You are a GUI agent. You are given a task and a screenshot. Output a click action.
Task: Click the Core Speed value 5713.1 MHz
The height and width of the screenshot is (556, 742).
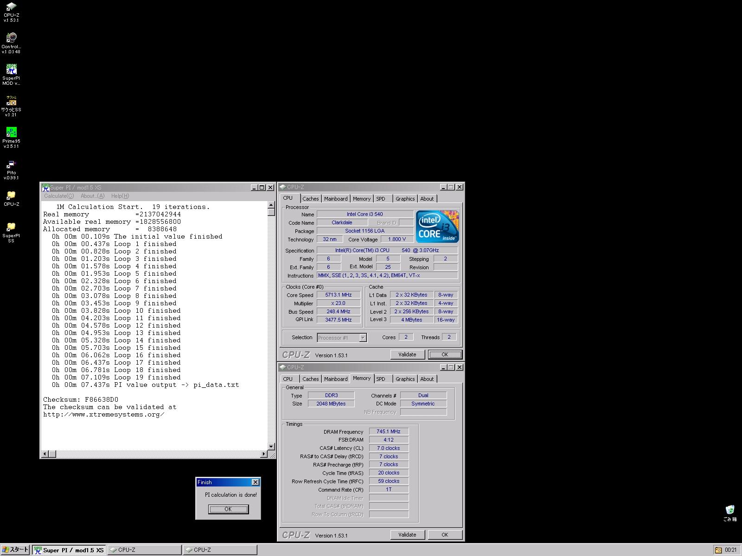(339, 295)
